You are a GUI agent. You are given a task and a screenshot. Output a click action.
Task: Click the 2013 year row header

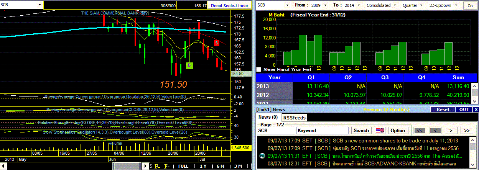click(274, 86)
